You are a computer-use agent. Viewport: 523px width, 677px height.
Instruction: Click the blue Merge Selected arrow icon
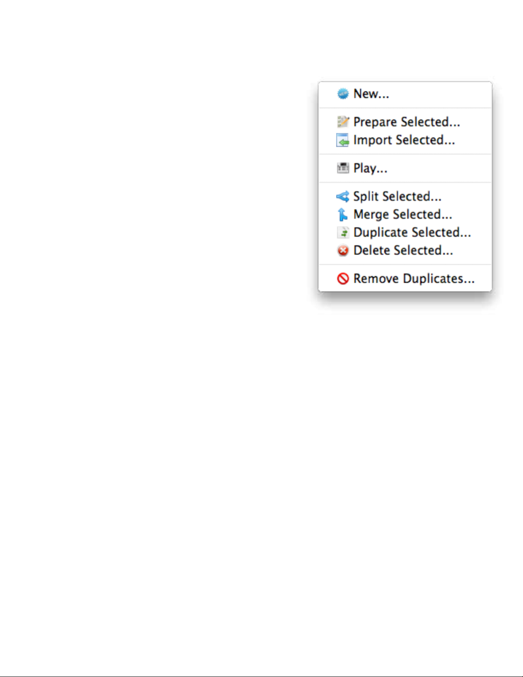(342, 214)
